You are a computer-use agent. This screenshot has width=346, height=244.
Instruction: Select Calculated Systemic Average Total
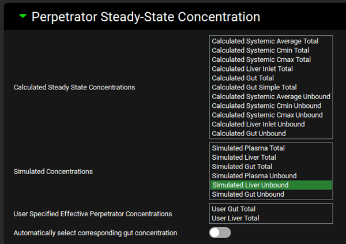click(x=265, y=41)
